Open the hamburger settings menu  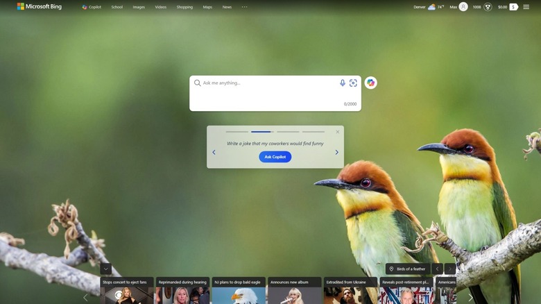(x=526, y=7)
